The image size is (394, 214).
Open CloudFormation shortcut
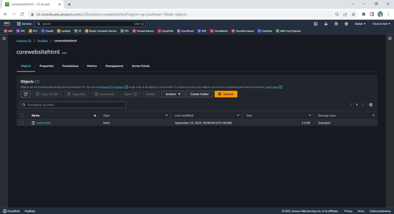[x=243, y=31]
